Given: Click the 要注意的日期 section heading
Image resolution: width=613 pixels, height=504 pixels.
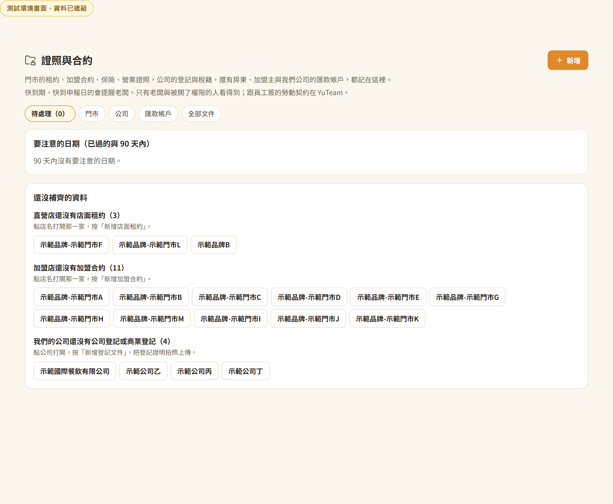Looking at the screenshot, I should tap(92, 144).
